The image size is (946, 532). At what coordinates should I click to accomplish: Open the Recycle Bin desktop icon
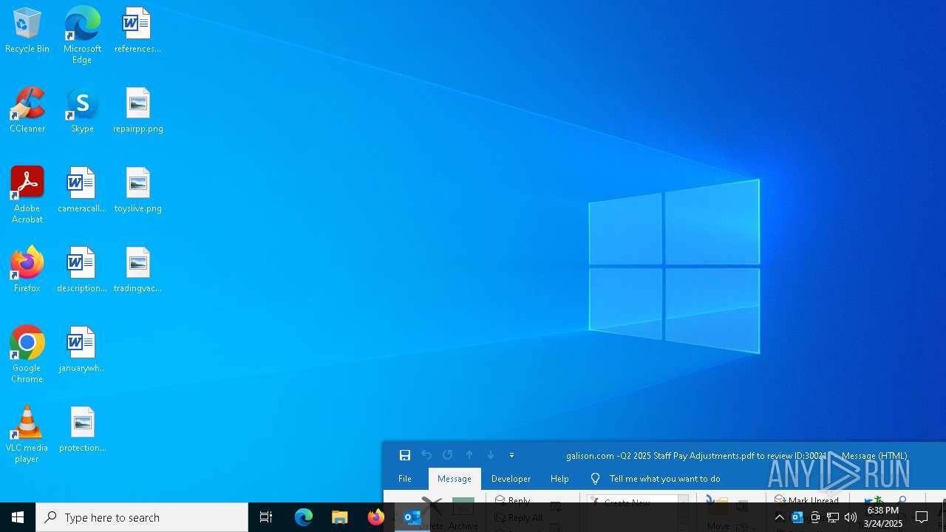pos(27,30)
